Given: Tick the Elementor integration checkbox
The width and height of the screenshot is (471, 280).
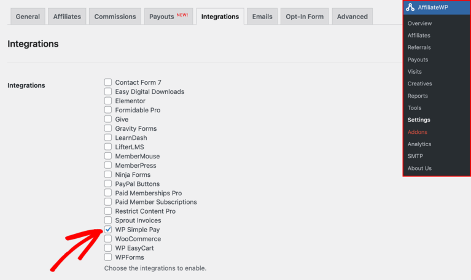Looking at the screenshot, I should [x=108, y=101].
